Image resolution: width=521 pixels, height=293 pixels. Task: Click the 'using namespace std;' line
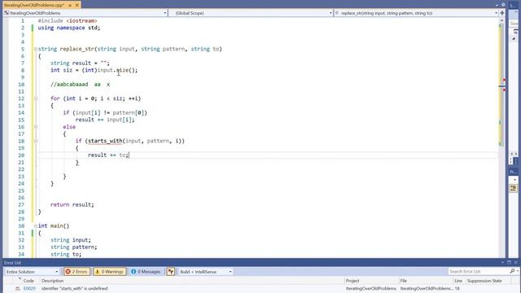[x=68, y=28]
